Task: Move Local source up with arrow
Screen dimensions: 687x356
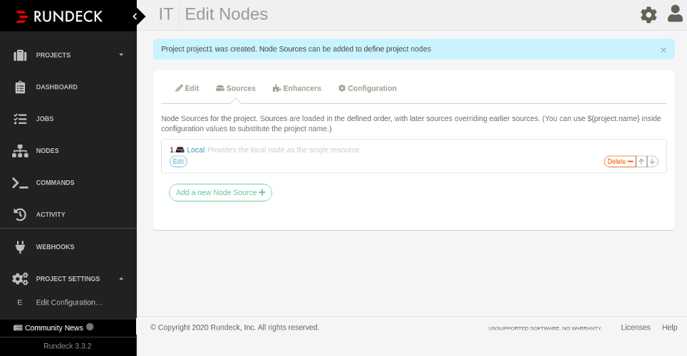Action: point(641,162)
